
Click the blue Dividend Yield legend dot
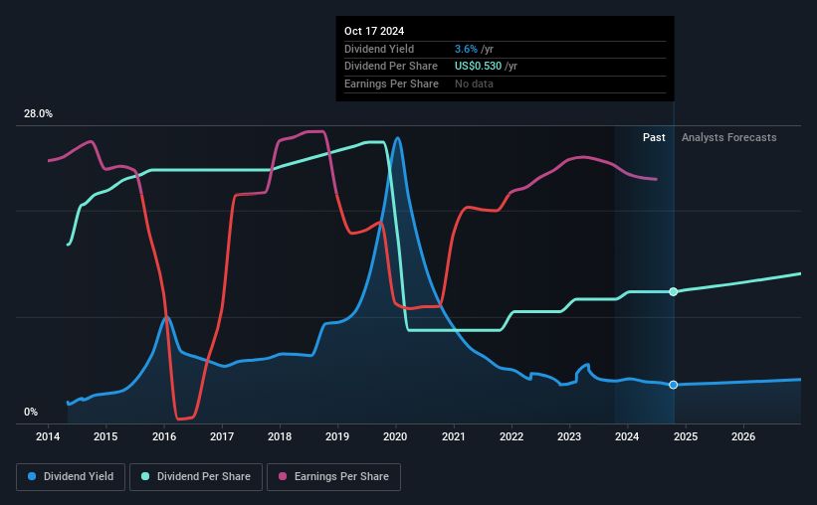pos(32,476)
